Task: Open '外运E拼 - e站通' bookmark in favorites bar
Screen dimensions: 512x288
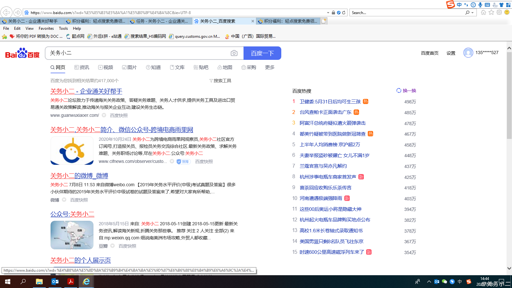Action: pyautogui.click(x=104, y=36)
